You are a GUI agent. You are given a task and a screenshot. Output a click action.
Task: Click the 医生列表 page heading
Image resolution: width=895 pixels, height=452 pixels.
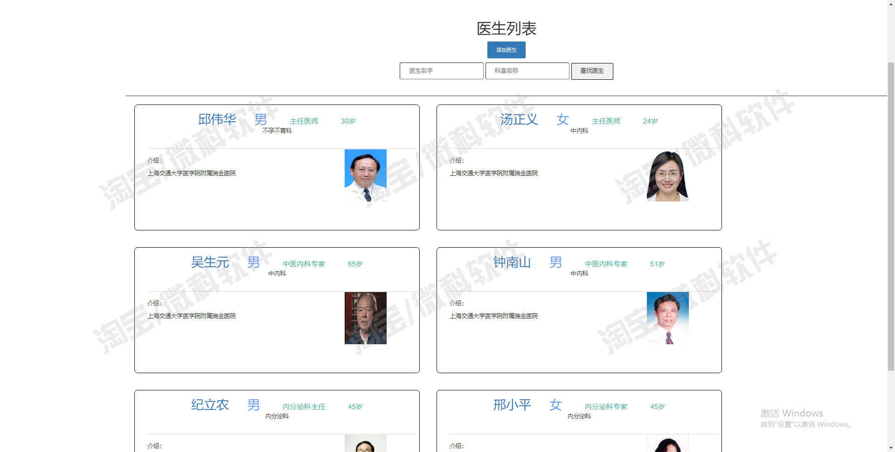pos(506,29)
